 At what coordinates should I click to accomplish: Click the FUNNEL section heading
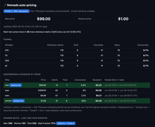[x=8, y=39]
